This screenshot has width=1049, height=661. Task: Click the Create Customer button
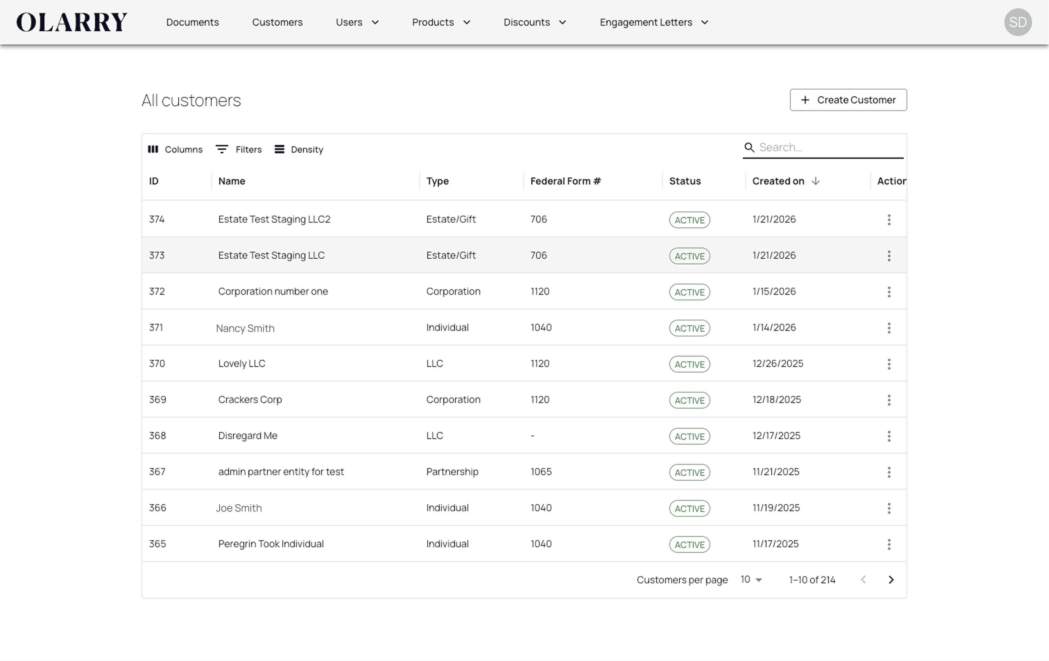(848, 100)
